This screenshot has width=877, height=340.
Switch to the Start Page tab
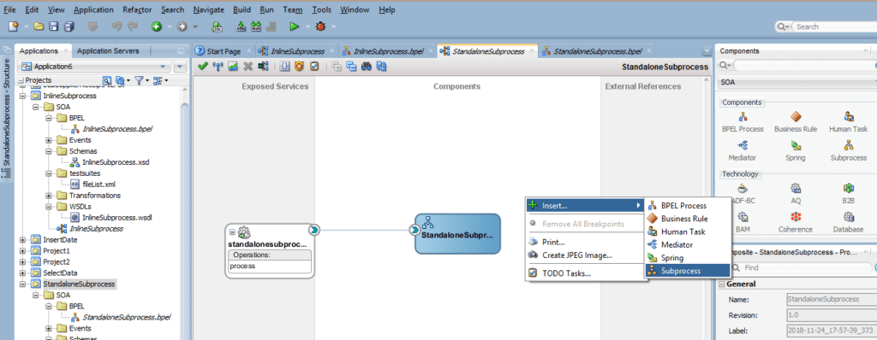coord(224,51)
